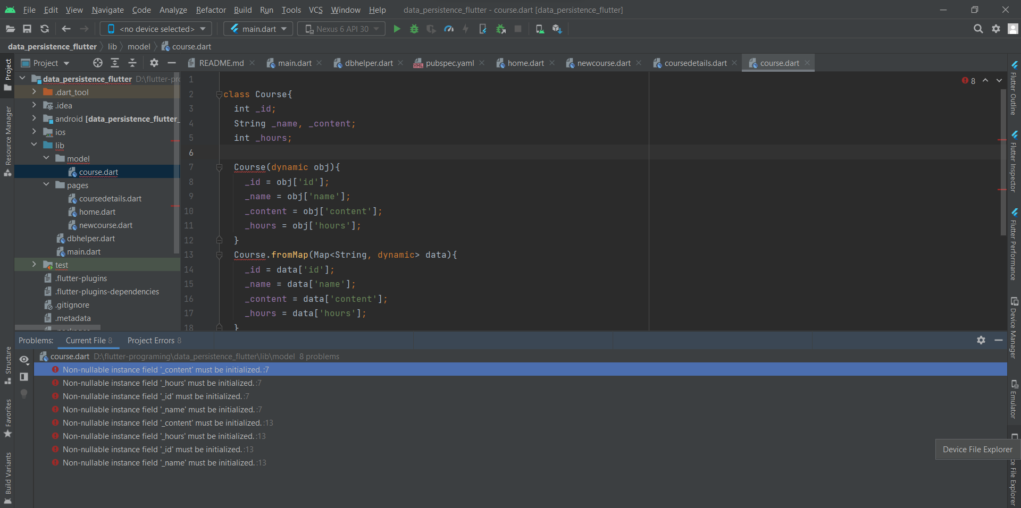The height and width of the screenshot is (508, 1021).
Task: Expand the ios folder
Action: click(34, 132)
